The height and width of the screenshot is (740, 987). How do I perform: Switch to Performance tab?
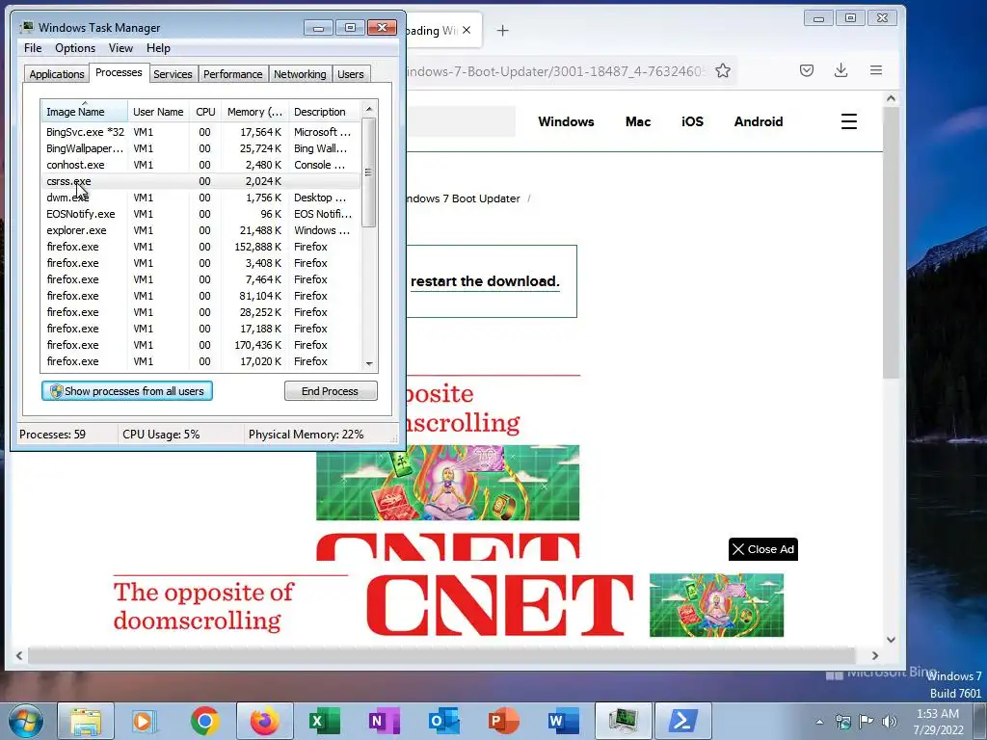(233, 74)
